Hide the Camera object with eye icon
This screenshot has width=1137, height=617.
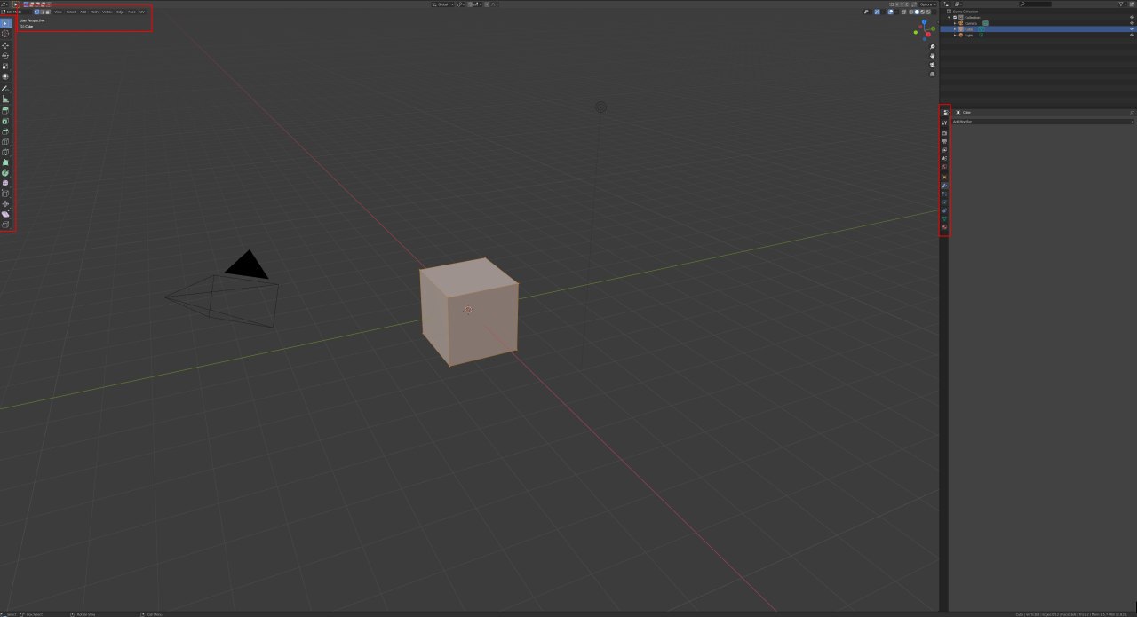(1132, 23)
